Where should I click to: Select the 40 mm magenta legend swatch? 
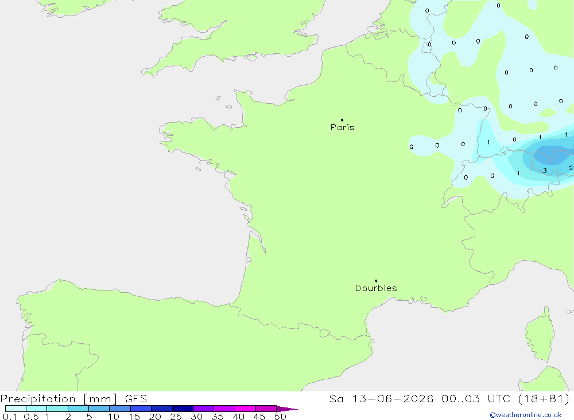245,409
